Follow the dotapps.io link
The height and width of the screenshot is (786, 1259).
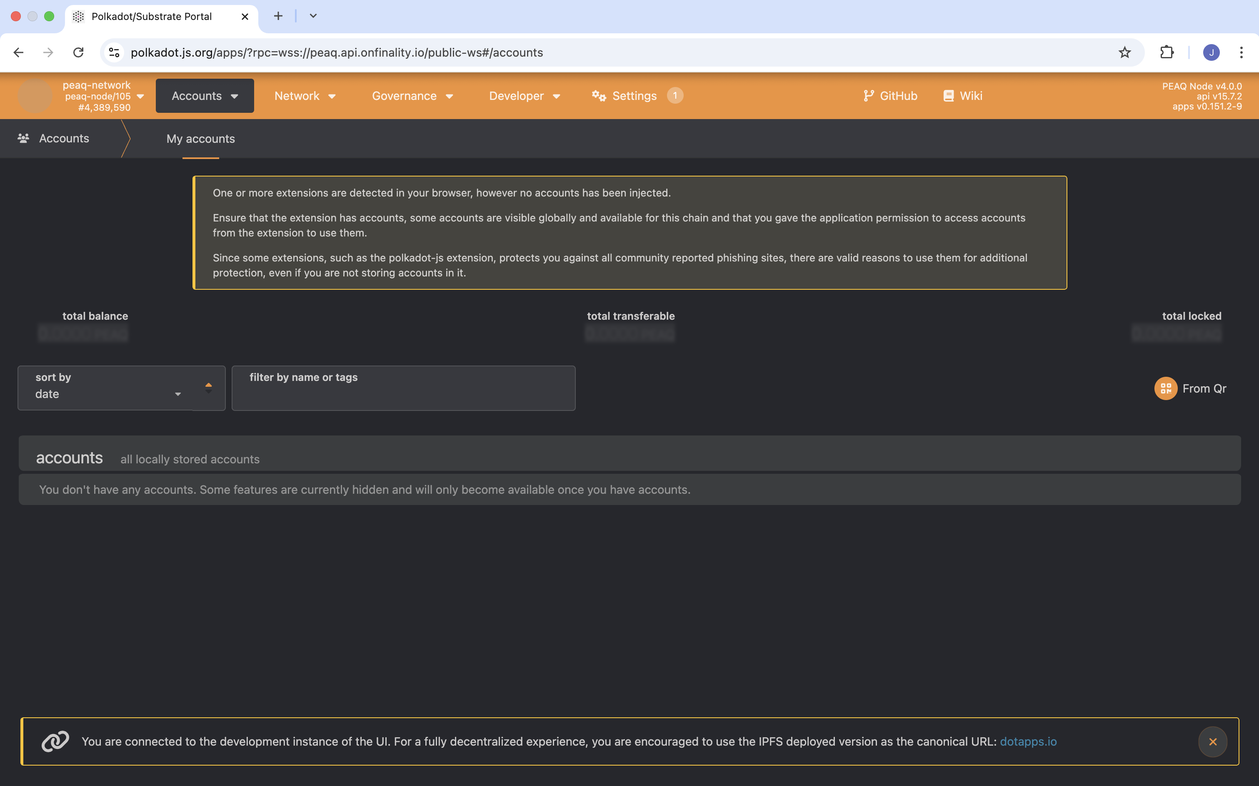coord(1028,741)
